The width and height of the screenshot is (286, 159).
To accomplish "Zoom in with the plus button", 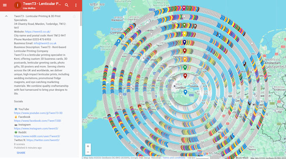I will click(x=88, y=146).
